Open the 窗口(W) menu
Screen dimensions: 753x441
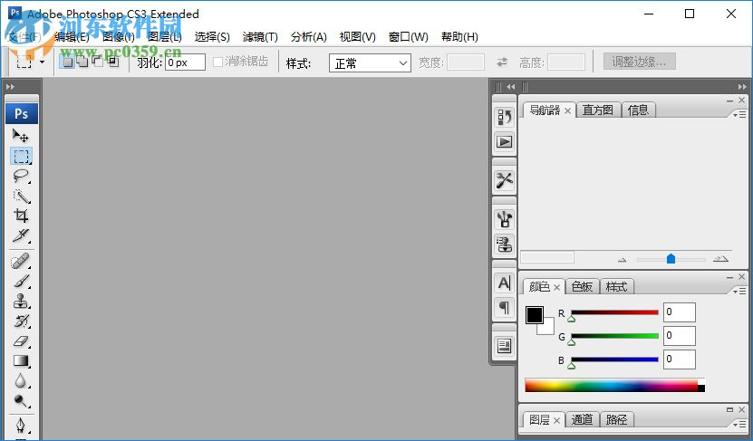coord(408,37)
